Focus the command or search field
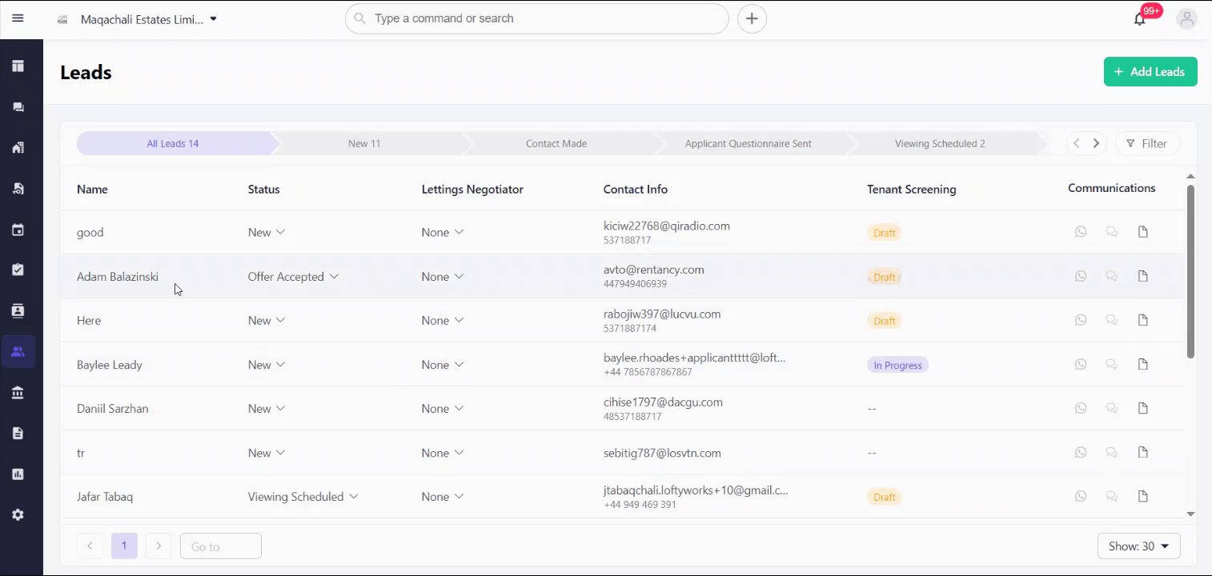The width and height of the screenshot is (1212, 576). click(536, 18)
